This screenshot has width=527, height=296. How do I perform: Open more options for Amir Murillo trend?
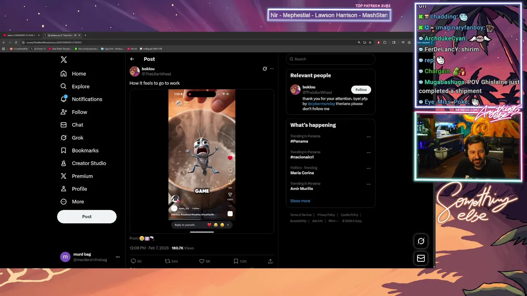click(x=368, y=184)
